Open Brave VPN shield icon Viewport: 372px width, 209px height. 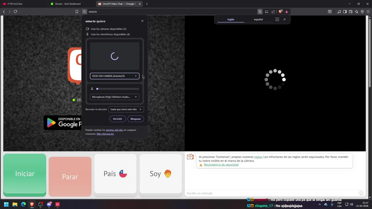tap(362, 12)
